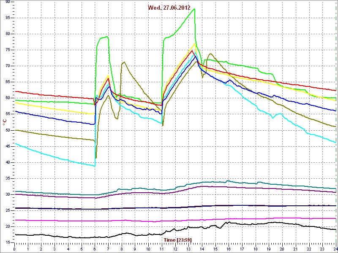Pick hour 11 on the time axis
The image size is (338, 253).
[162, 248]
